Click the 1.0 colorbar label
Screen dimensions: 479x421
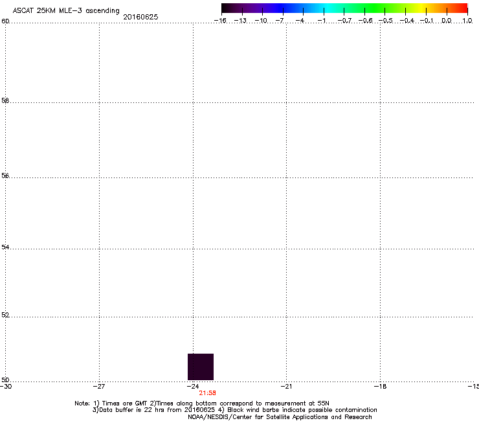coord(467,21)
